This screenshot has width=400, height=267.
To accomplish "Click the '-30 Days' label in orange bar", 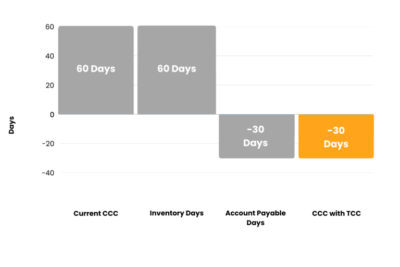I will 336,137.
